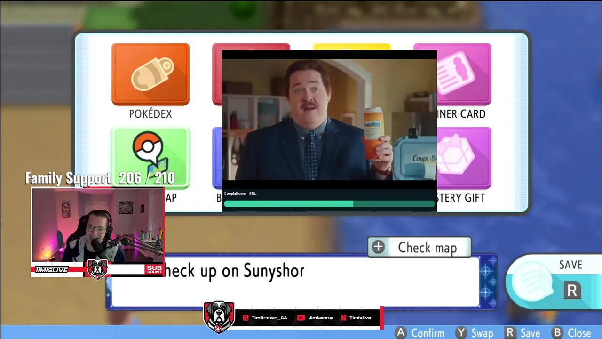
Task: Open the Trainer Card icon
Action: 464,74
